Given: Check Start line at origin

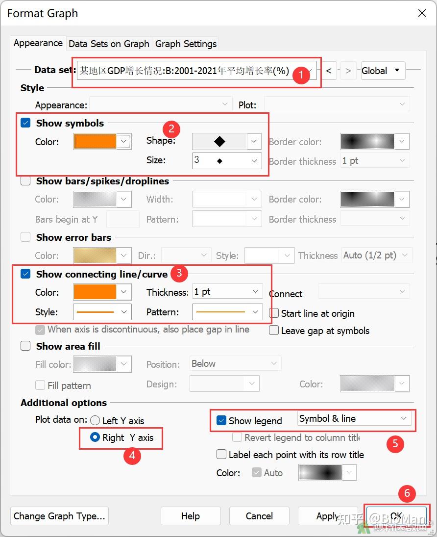Looking at the screenshot, I should (x=274, y=313).
